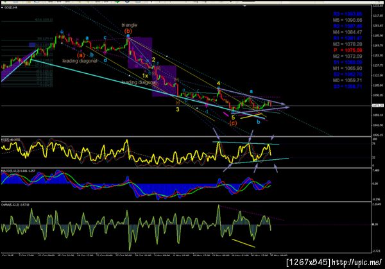Select 'leading diagonal' label under wave (a)
The image size is (385, 269).
coord(80,61)
